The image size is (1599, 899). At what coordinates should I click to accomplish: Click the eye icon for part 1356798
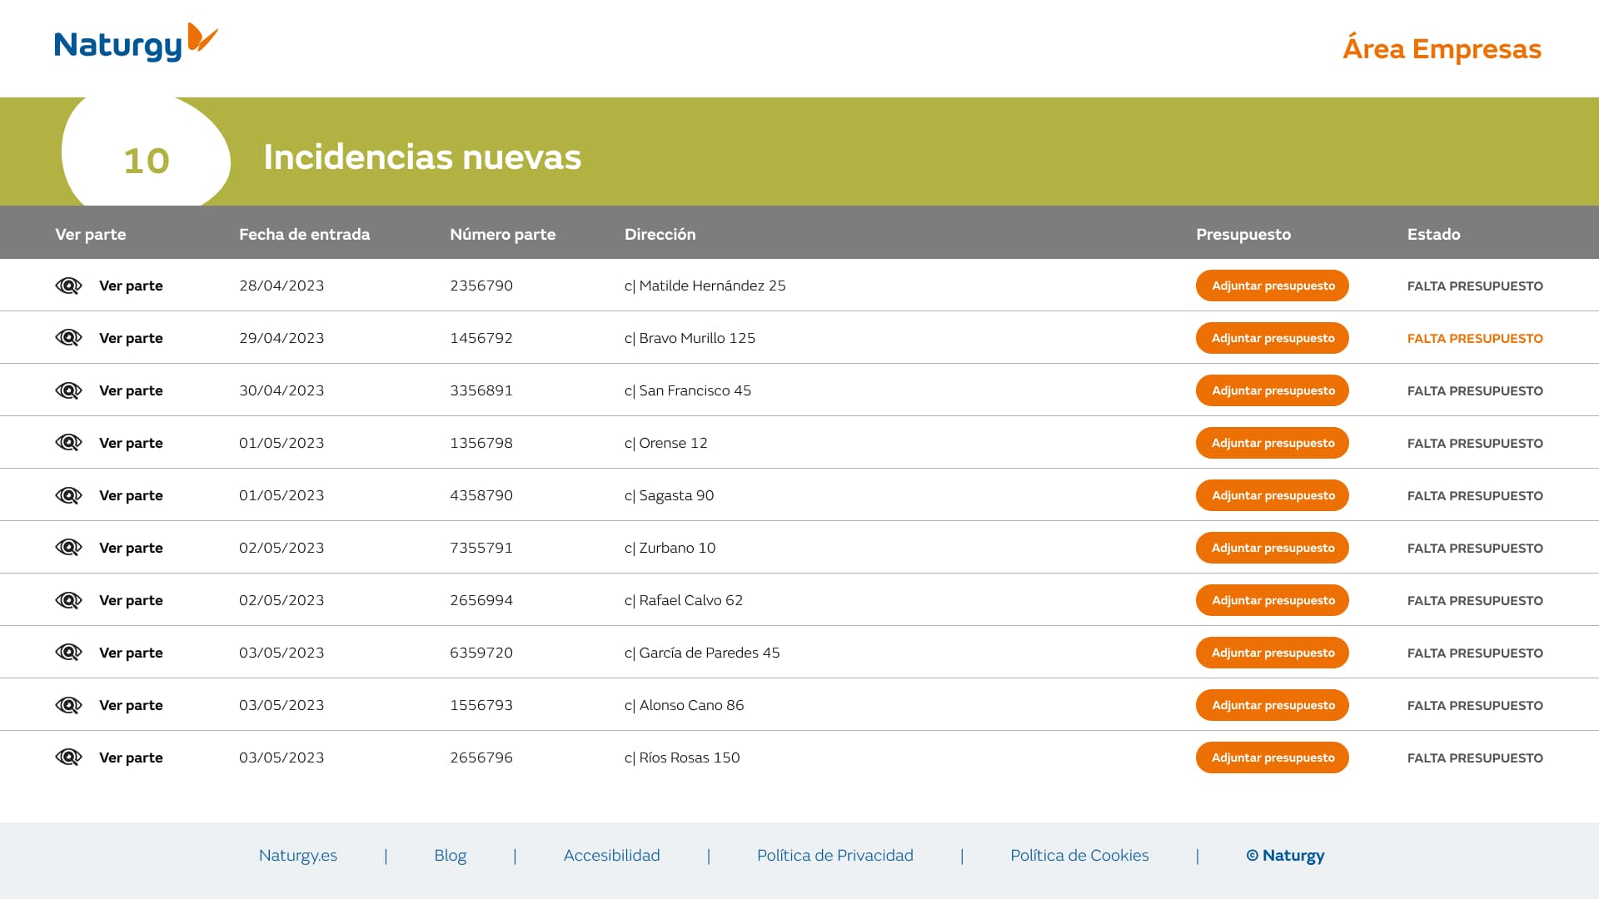pos(68,443)
